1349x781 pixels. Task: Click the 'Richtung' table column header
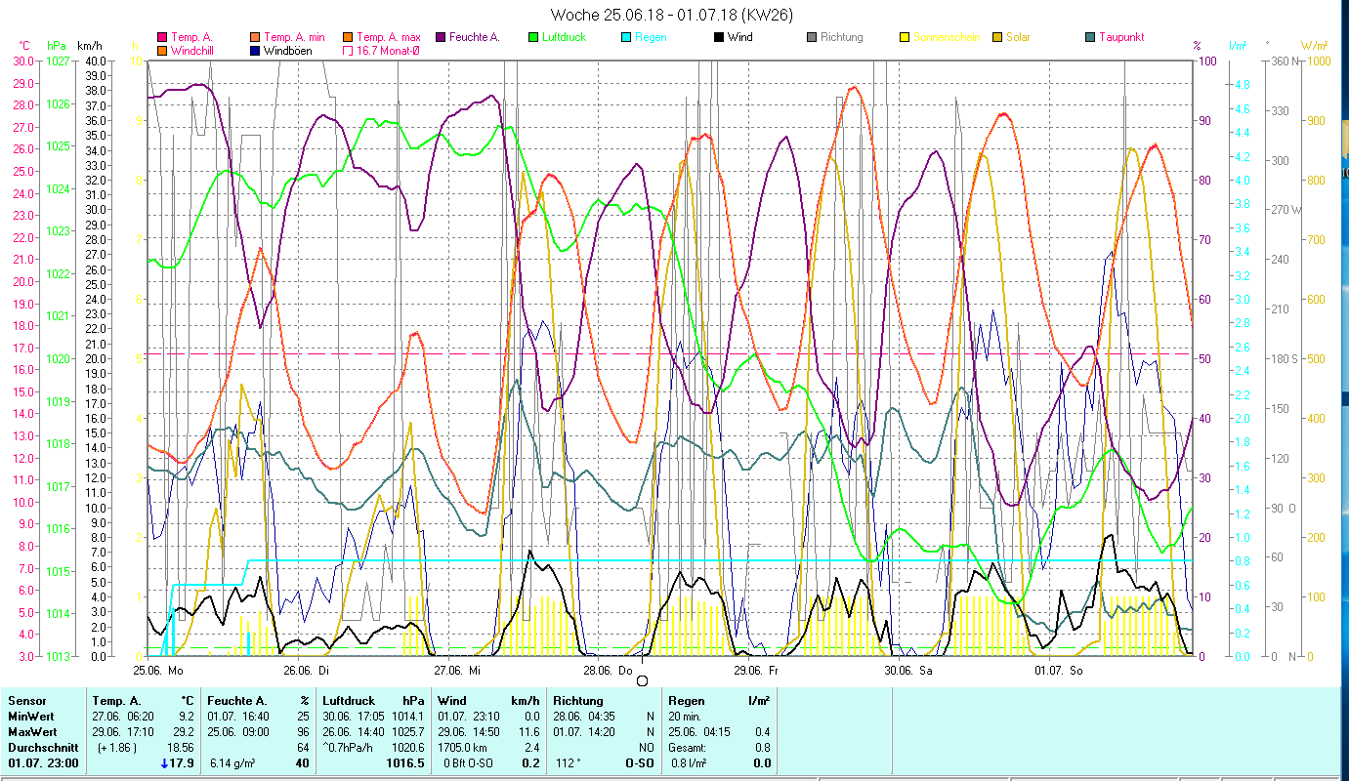click(x=577, y=700)
